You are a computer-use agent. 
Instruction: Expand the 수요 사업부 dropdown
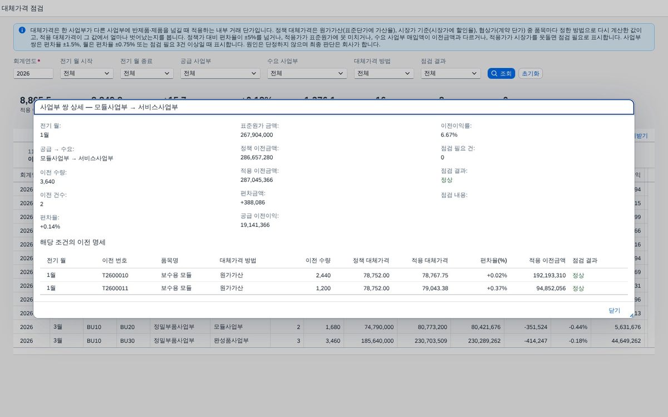tap(307, 73)
